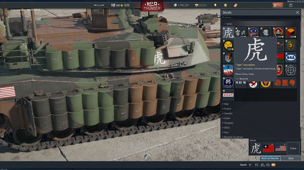Select the red-stamp 超级超限 decal

tap(228, 95)
